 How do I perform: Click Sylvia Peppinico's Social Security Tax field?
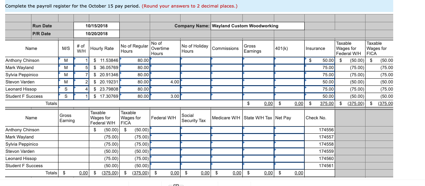196,144
